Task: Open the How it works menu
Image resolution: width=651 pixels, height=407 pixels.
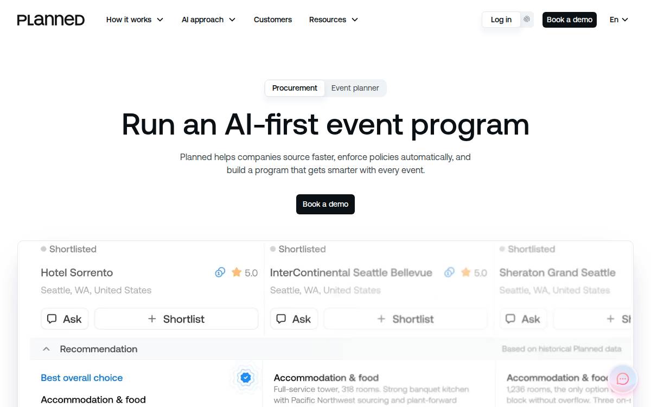Action: click(x=135, y=20)
